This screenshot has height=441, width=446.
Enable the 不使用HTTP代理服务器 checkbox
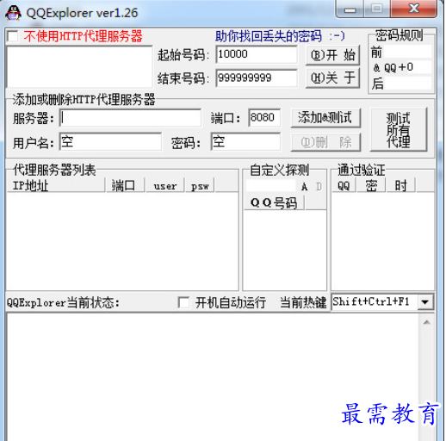coord(13,36)
